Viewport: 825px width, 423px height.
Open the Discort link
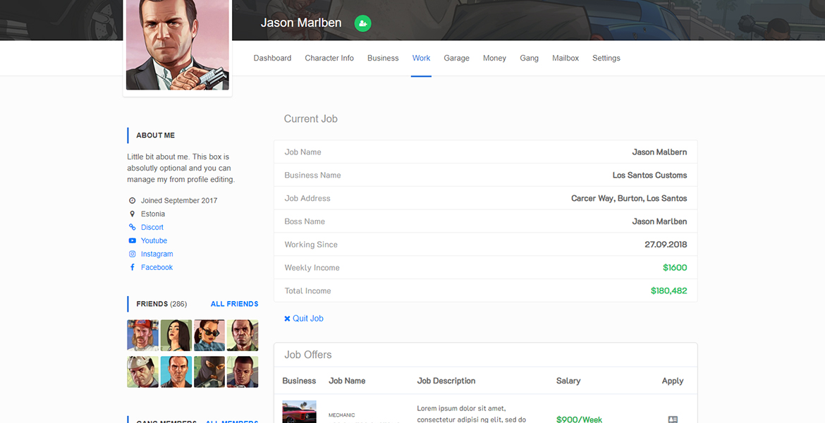[x=152, y=227]
